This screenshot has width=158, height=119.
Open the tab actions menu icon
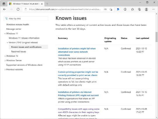click(x=4, y=4)
